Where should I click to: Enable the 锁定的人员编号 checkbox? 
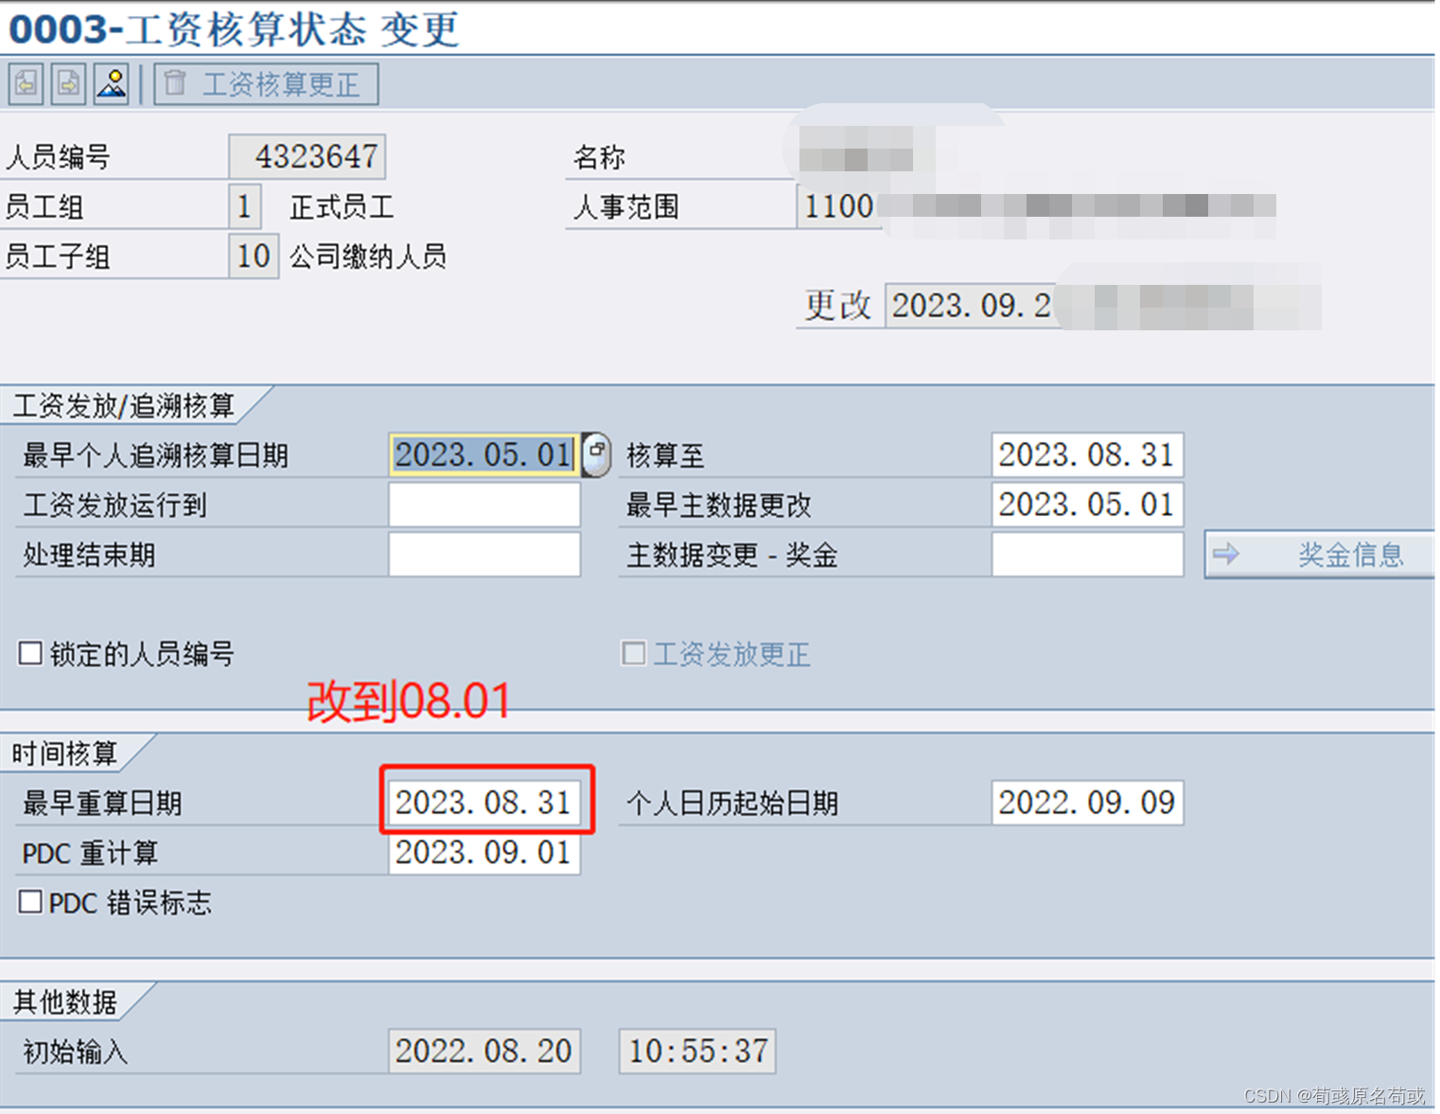(30, 653)
